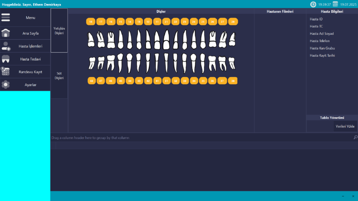Select the upper tooth image for 18
The width and height of the screenshot is (358, 201).
(91, 40)
